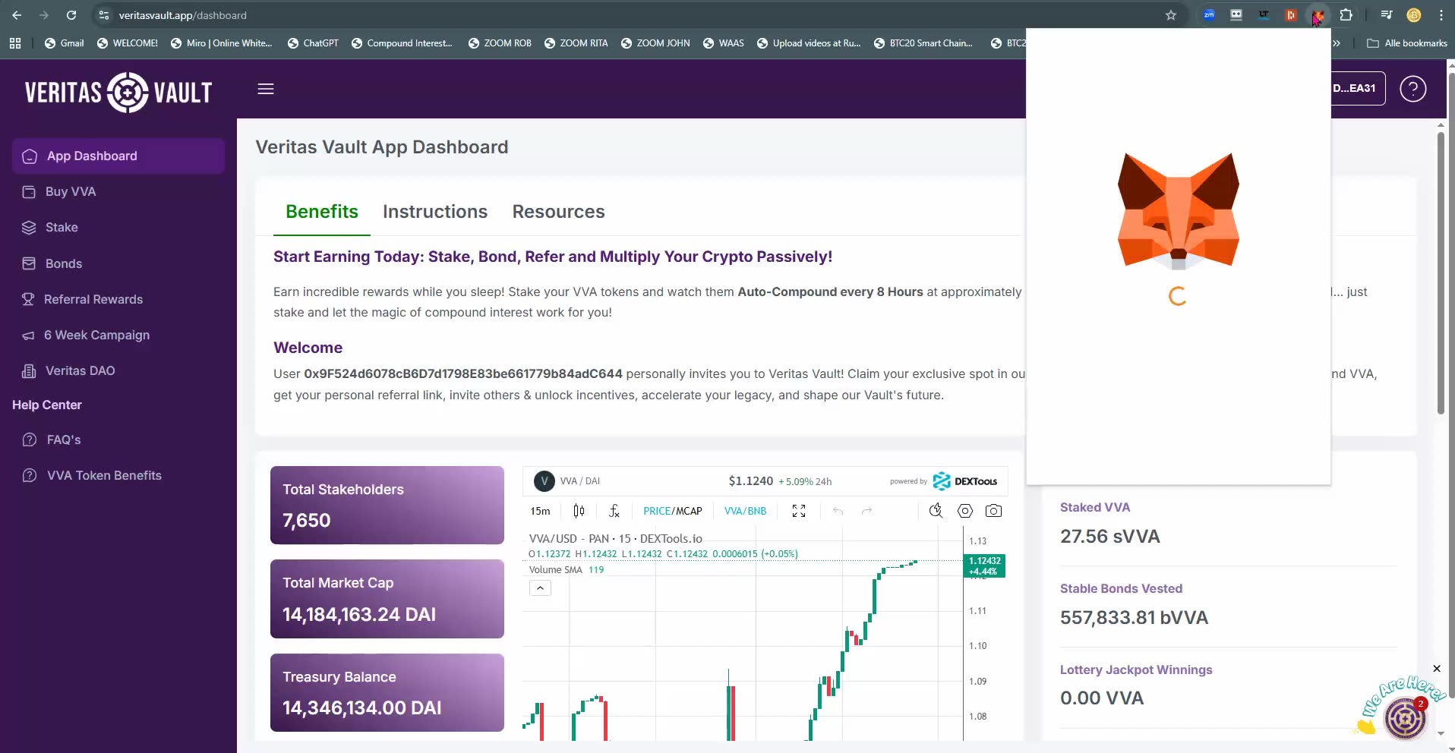
Task: Click the MetaMask extension icon
Action: pos(1318,15)
